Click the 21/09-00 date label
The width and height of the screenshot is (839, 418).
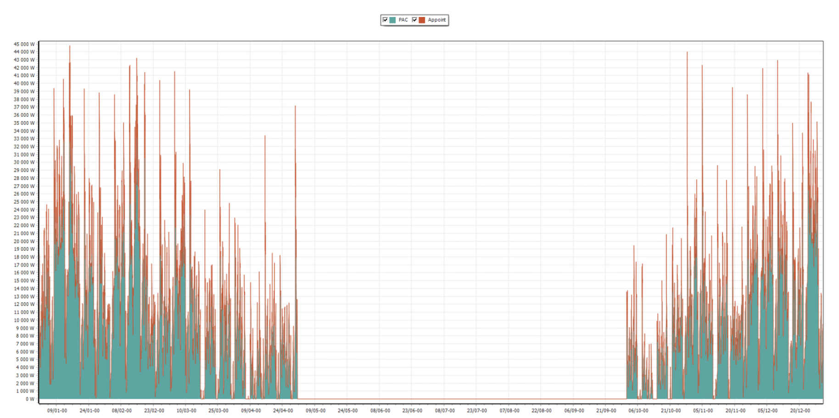[606, 411]
